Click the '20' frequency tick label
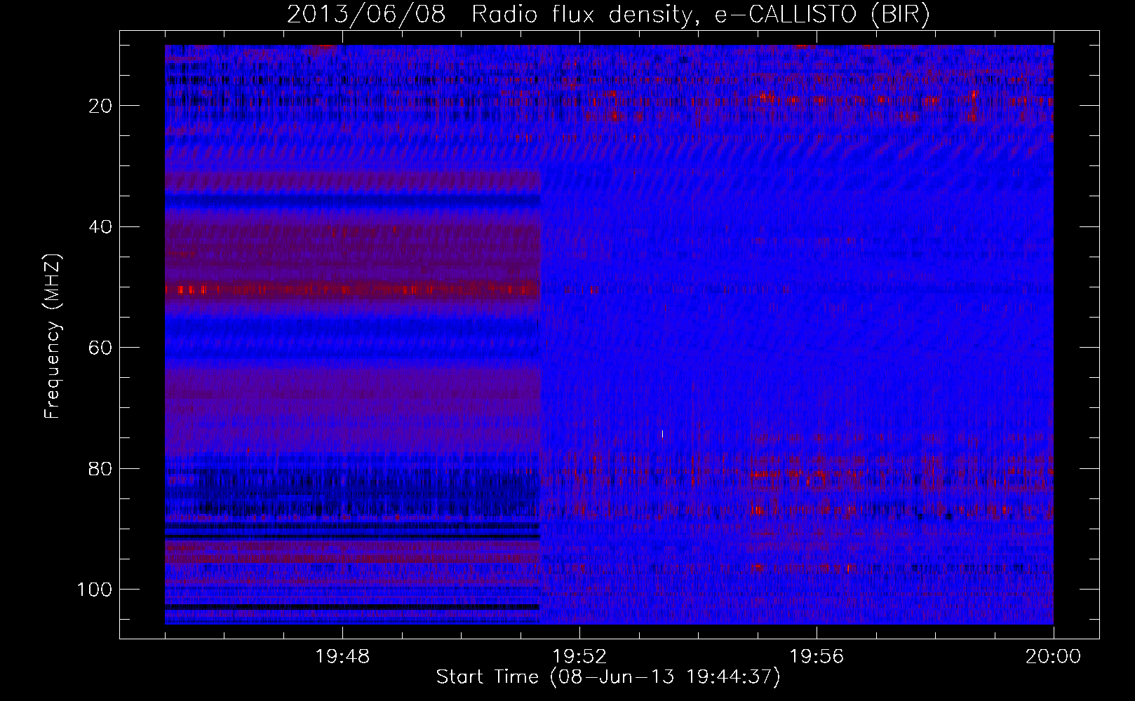This screenshot has width=1135, height=701. click(x=102, y=106)
